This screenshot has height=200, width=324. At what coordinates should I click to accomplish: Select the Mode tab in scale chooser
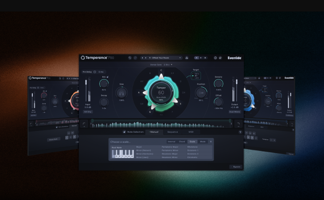coord(203,142)
